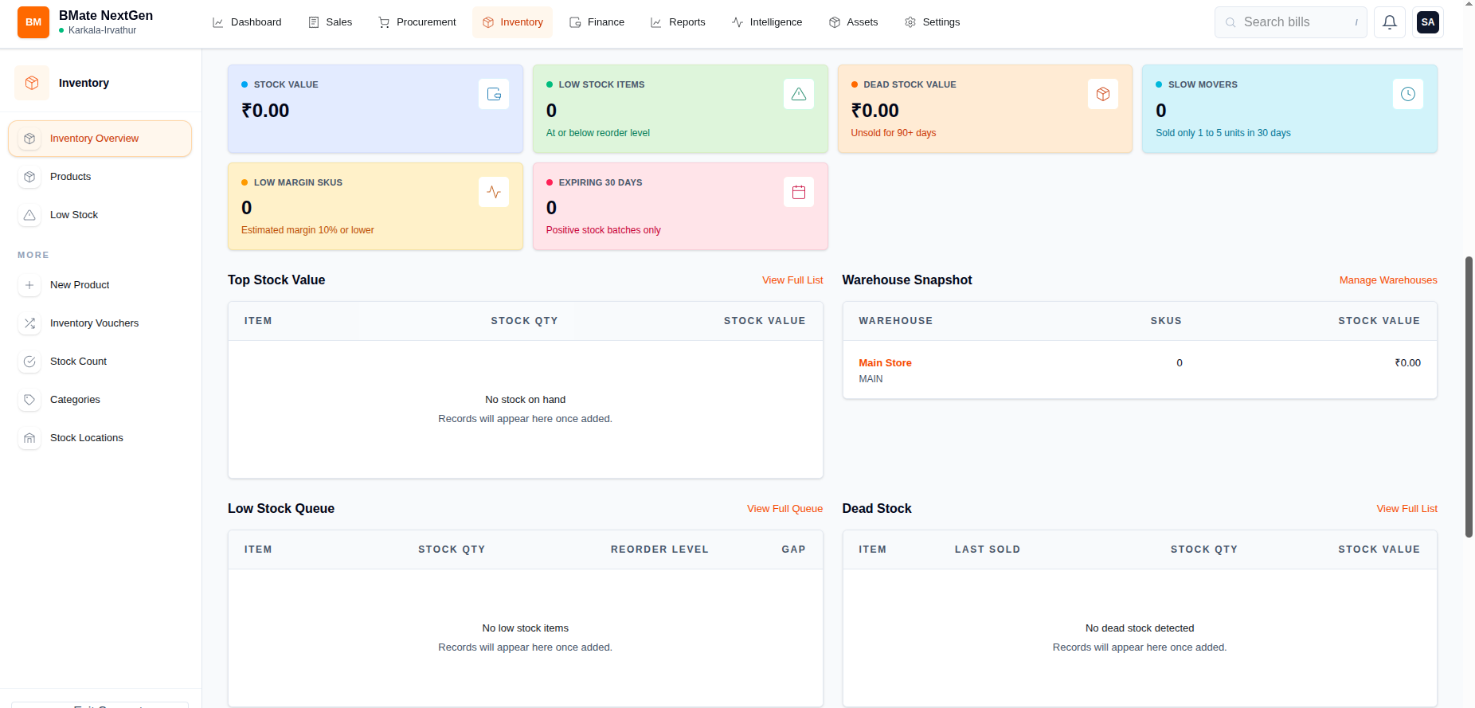Open the Reports top menu
The width and height of the screenshot is (1475, 708).
click(679, 22)
